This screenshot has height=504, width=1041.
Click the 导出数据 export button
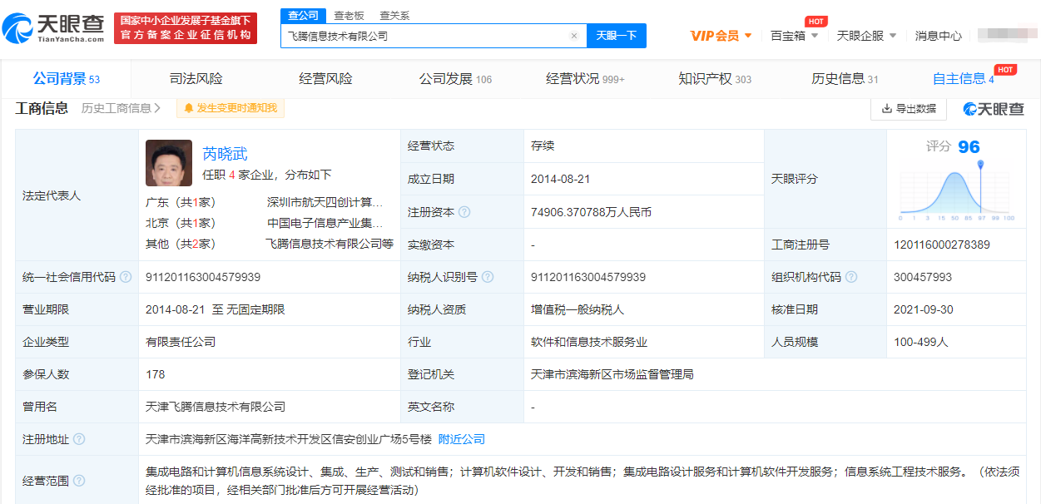point(908,109)
